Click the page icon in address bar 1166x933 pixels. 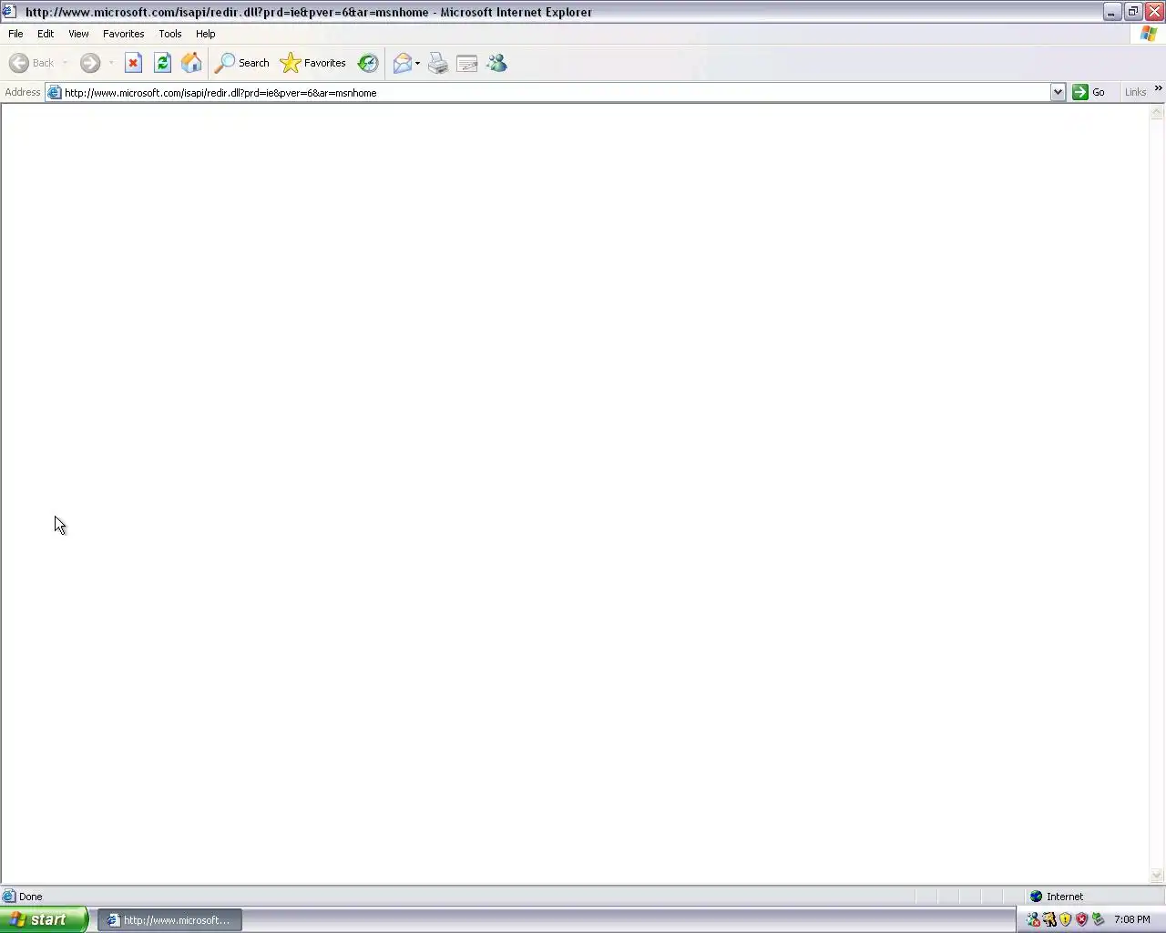tap(54, 92)
